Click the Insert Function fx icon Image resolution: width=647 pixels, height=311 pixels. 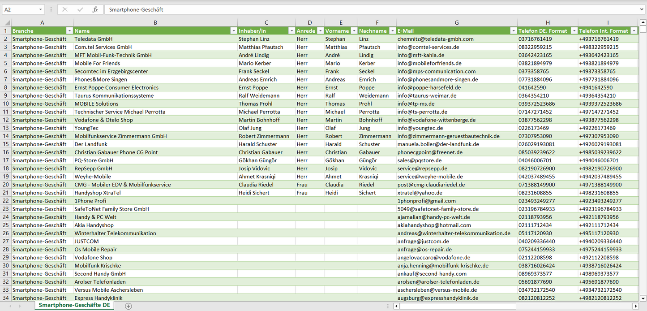pyautogui.click(x=95, y=9)
